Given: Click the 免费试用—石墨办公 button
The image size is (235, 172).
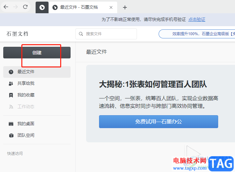Looking at the screenshot, I should [x=159, y=122].
